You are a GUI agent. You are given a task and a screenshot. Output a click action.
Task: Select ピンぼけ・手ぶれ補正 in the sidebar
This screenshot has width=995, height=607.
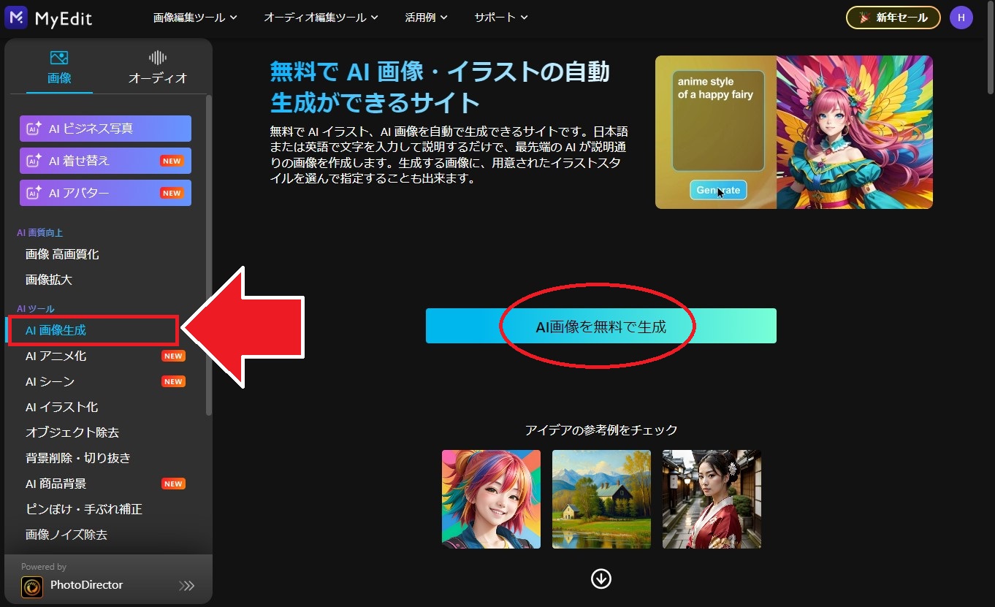[84, 509]
